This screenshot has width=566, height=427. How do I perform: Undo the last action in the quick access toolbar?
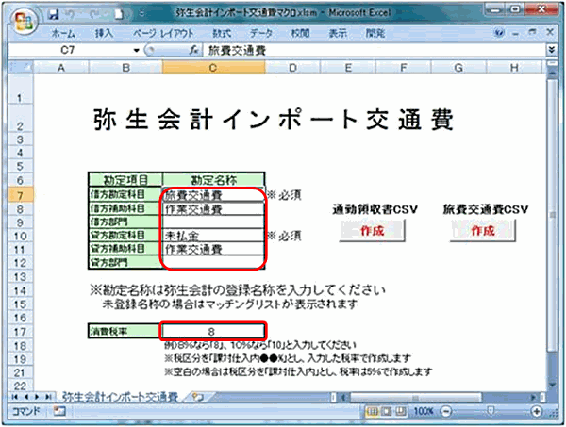pyautogui.click(x=71, y=14)
